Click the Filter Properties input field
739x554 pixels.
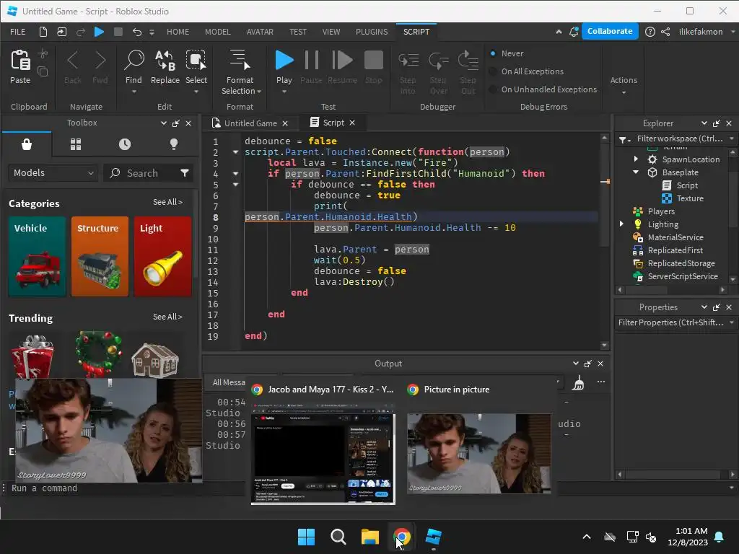pos(670,322)
